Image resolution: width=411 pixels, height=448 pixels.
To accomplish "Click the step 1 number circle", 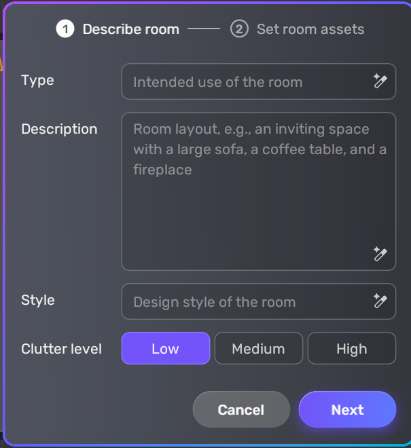I will [x=65, y=29].
